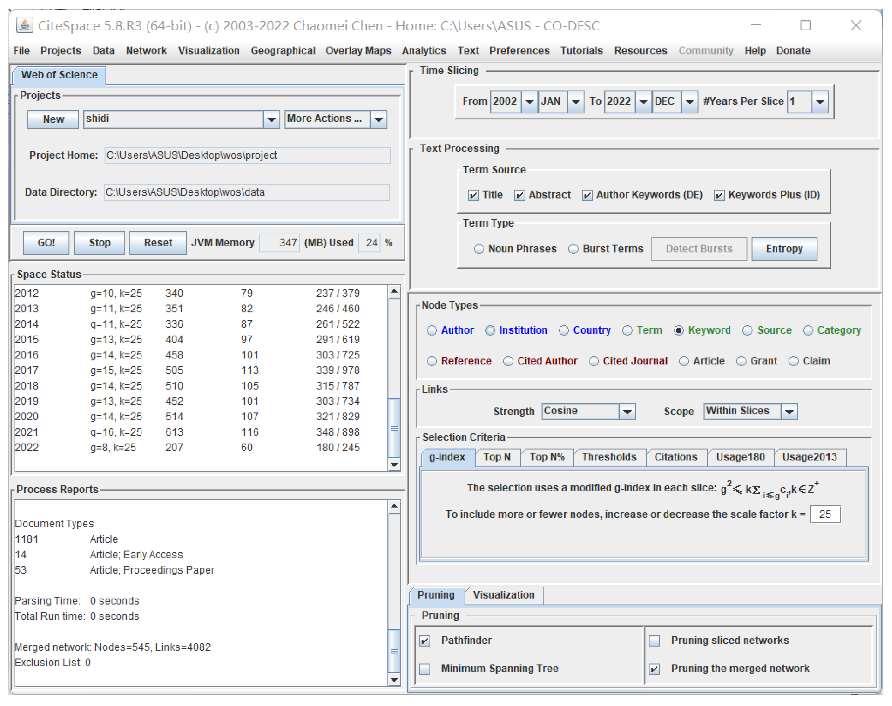Enable Minimum Spanning Tree pruning

pyautogui.click(x=425, y=669)
